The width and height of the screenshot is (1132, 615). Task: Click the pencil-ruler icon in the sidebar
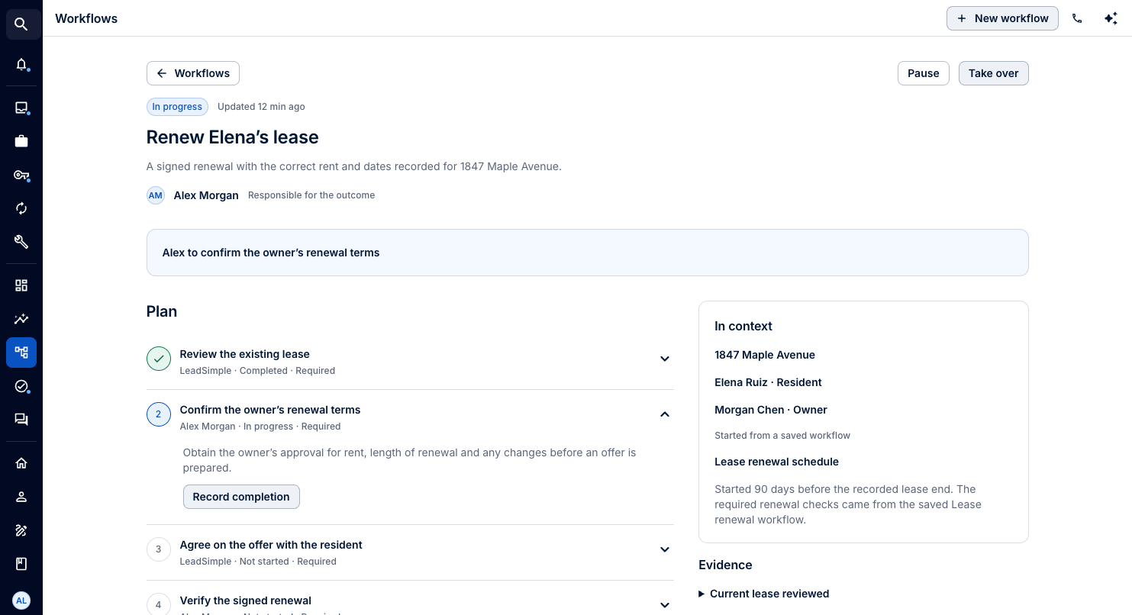click(x=21, y=530)
